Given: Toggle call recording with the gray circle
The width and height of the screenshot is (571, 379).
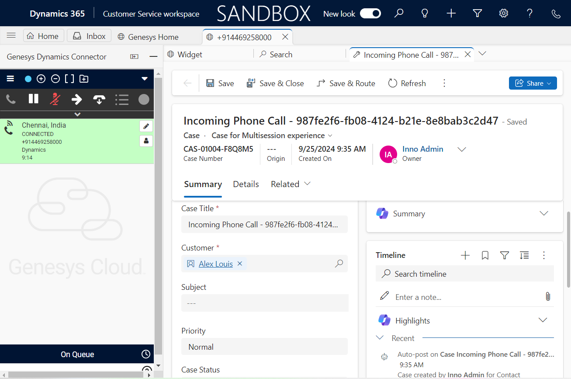Looking at the screenshot, I should coord(144,99).
